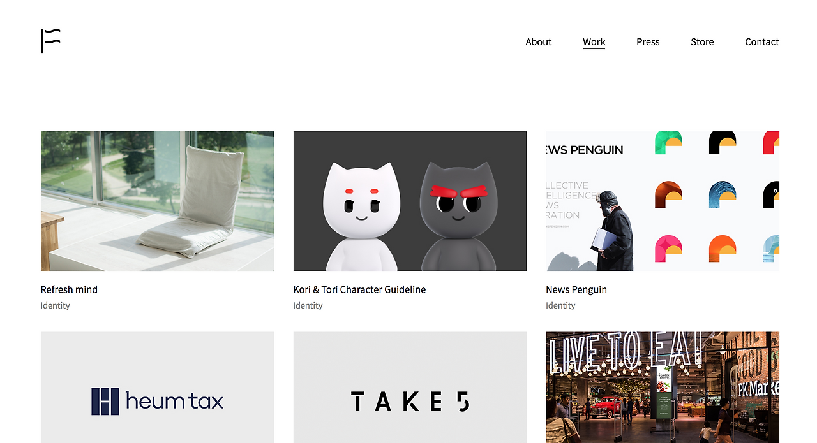Click Identity label under Refresh mind
817x443 pixels.
click(55, 305)
